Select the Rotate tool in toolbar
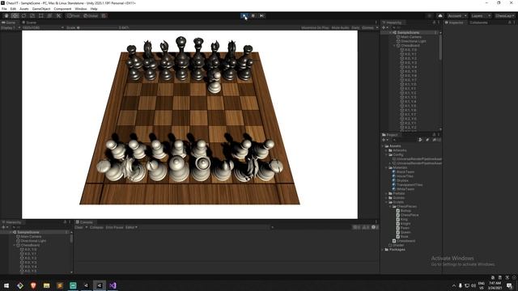Viewport: 518px width, 291px height. (x=23, y=16)
